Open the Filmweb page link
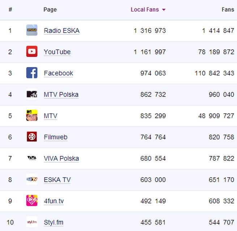 [55, 137]
